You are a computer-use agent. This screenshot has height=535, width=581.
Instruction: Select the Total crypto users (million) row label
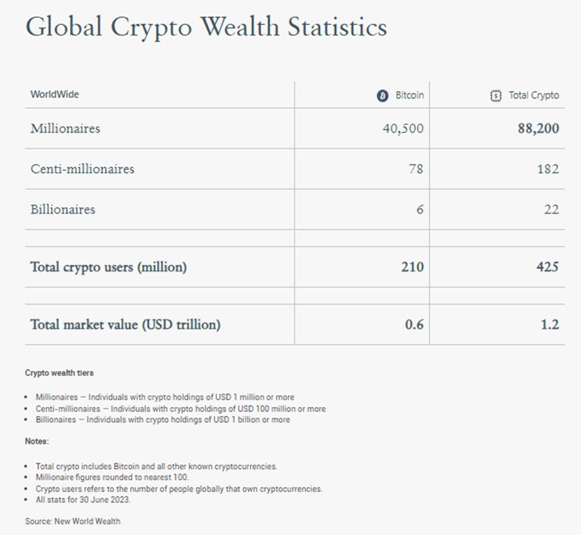coord(108,267)
